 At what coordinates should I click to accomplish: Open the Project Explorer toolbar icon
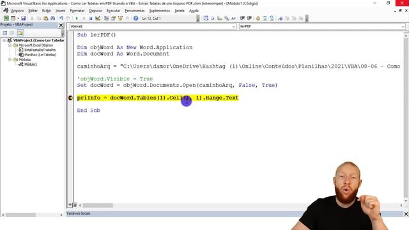(106, 19)
